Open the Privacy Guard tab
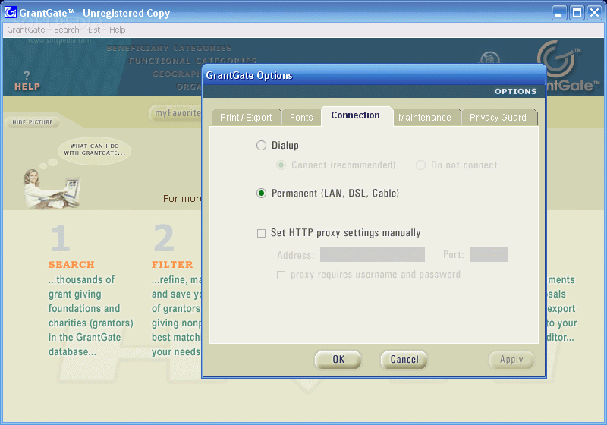Viewport: 607px width, 425px height. pyautogui.click(x=498, y=118)
